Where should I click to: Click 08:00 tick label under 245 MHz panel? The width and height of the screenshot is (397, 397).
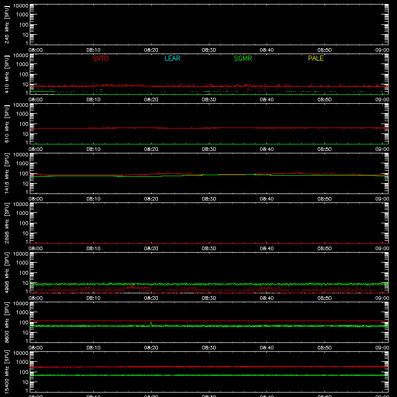point(36,50)
